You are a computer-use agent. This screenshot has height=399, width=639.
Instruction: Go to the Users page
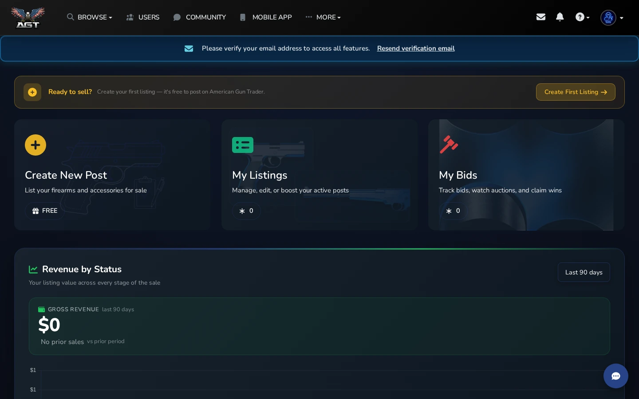pyautogui.click(x=143, y=17)
